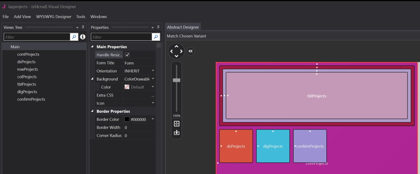
Task: Click the Properties filter search icon
Action: coord(156,37)
